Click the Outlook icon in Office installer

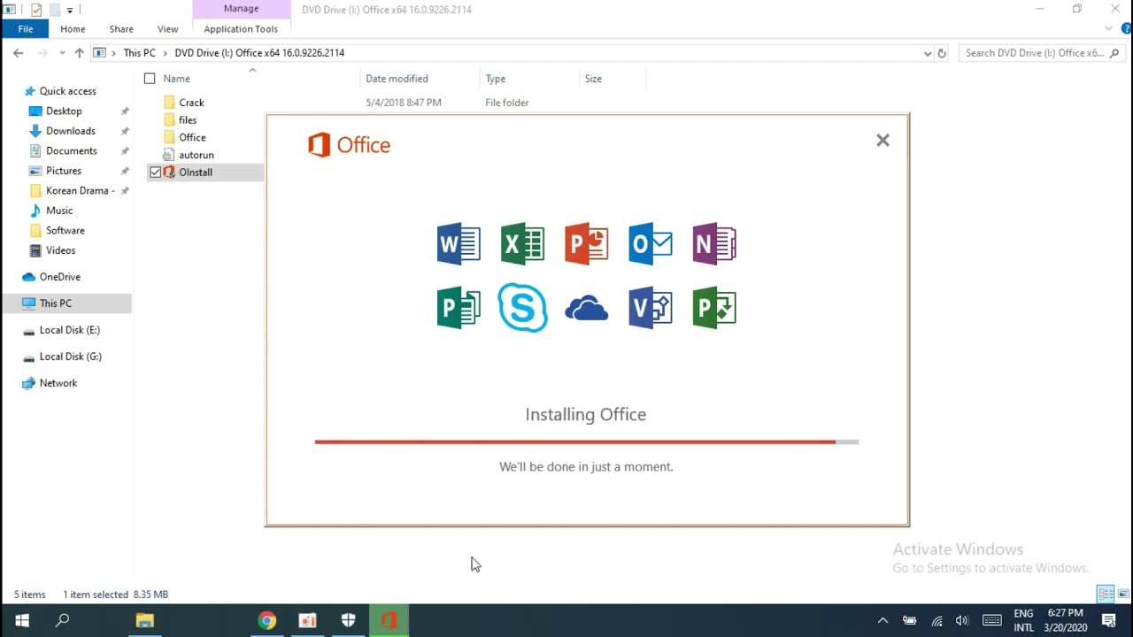[651, 244]
